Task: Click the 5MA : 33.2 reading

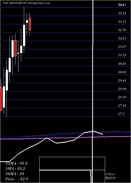Action: coord(15,169)
